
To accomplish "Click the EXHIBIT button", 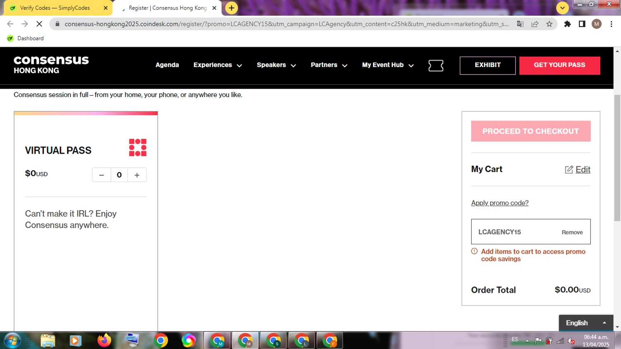I will coord(487,65).
